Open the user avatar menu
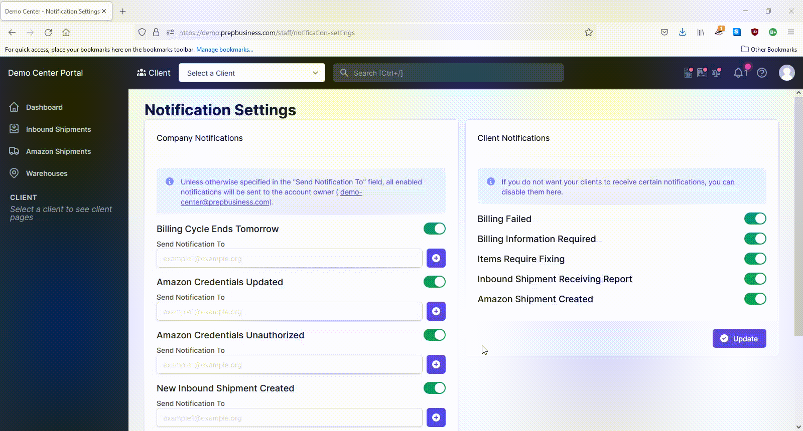The width and height of the screenshot is (803, 431). (x=786, y=73)
